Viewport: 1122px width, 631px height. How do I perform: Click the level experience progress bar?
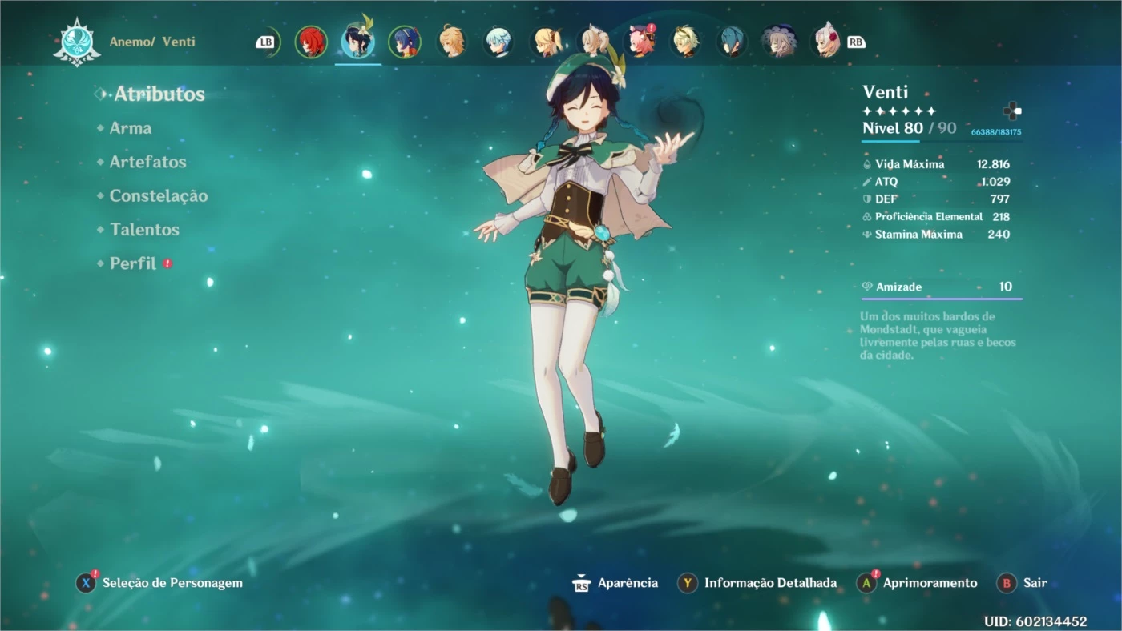pyautogui.click(x=942, y=142)
